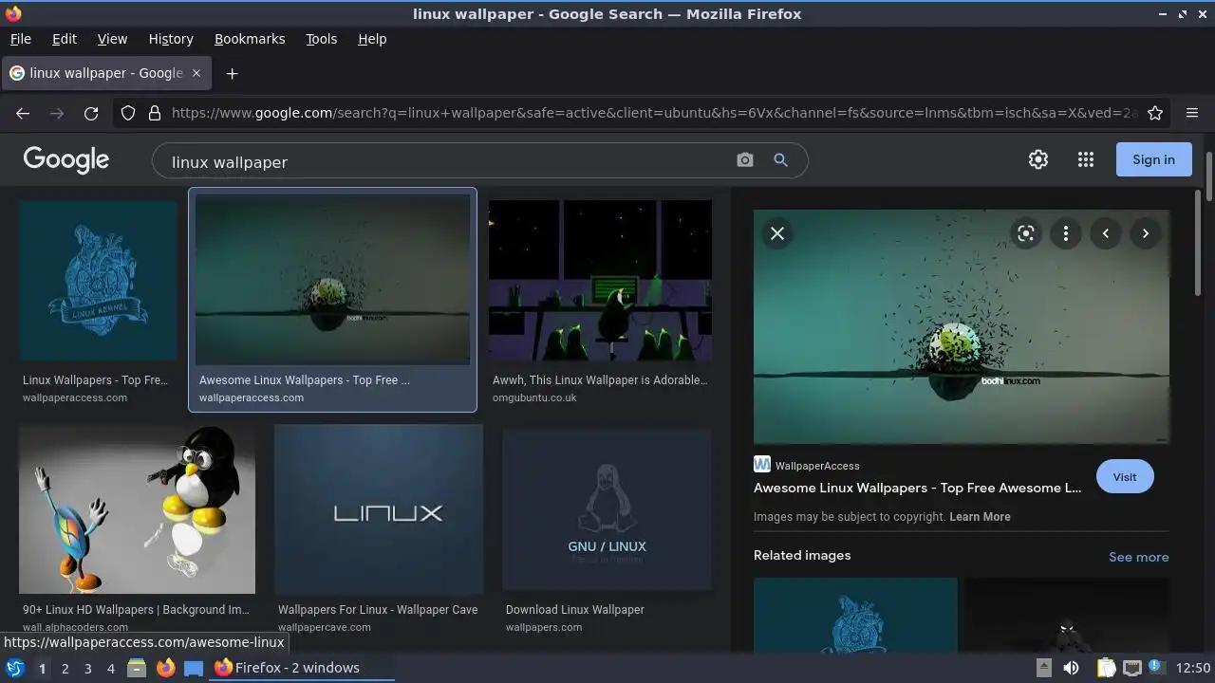This screenshot has width=1215, height=683.
Task: Show site security padlock info
Action: (154, 113)
